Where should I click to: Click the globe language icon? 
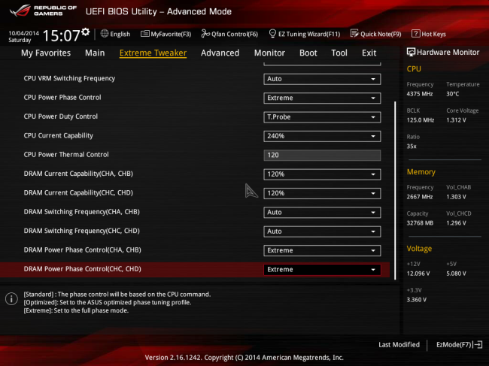pyautogui.click(x=105, y=34)
